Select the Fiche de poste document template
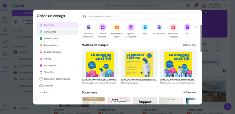This screenshot has width=235, height=114. click(x=93, y=100)
